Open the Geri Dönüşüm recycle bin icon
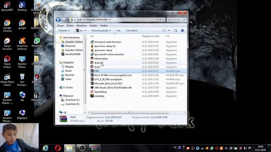 [22, 80]
